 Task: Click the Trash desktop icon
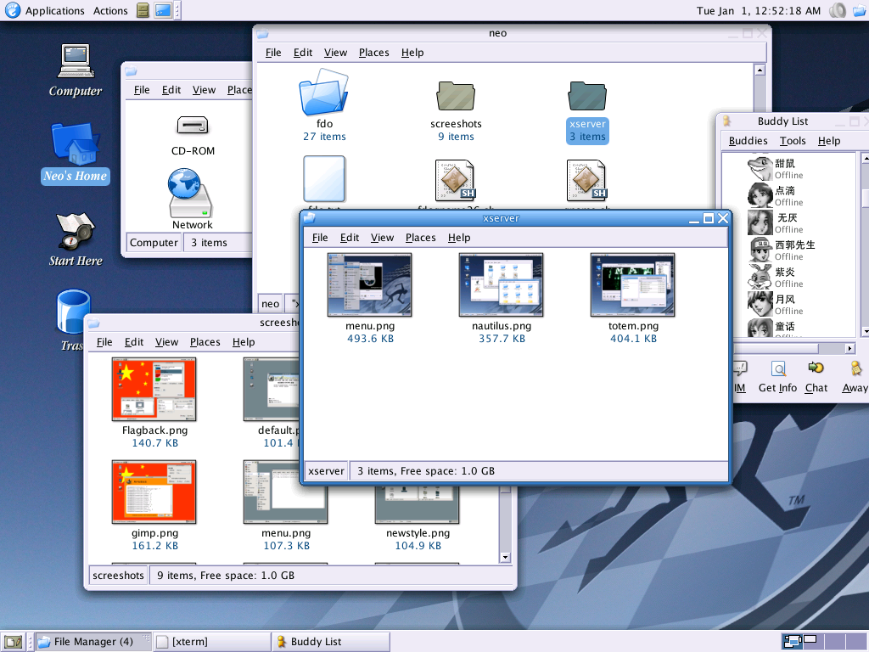tap(73, 312)
